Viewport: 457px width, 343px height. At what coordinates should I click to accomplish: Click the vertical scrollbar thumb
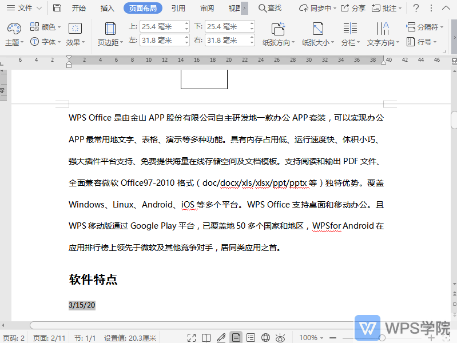pyautogui.click(x=454, y=120)
